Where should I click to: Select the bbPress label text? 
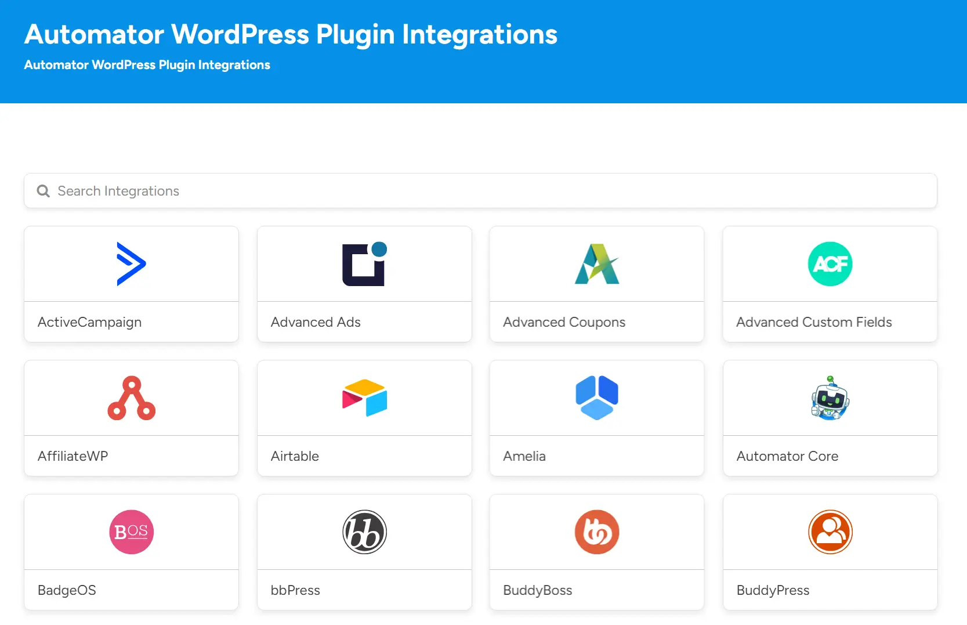click(295, 590)
